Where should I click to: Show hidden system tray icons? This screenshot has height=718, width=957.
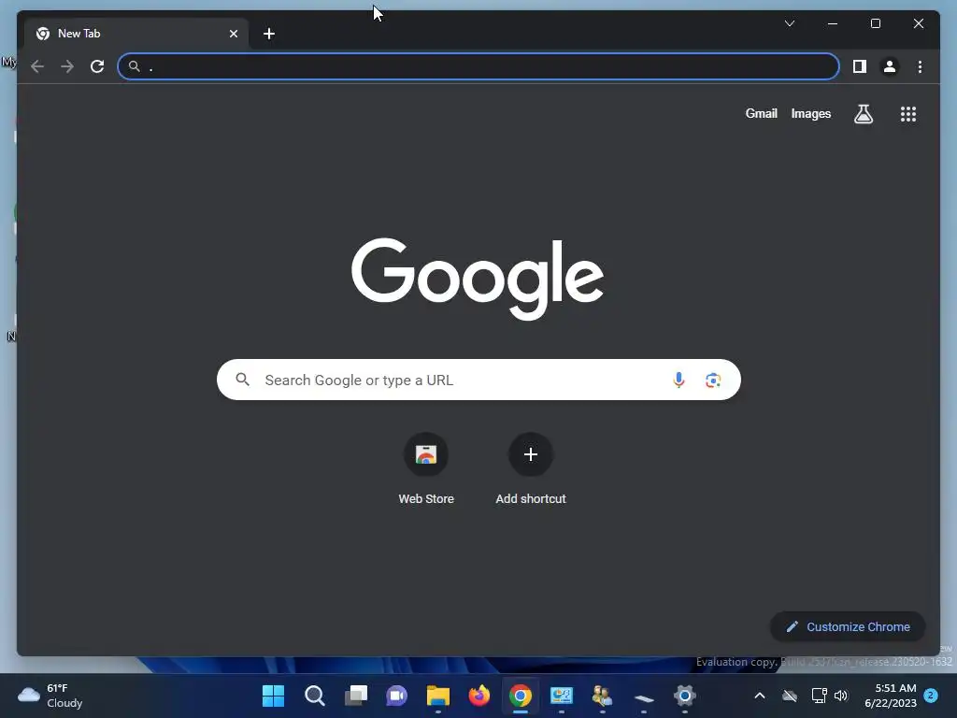click(760, 696)
